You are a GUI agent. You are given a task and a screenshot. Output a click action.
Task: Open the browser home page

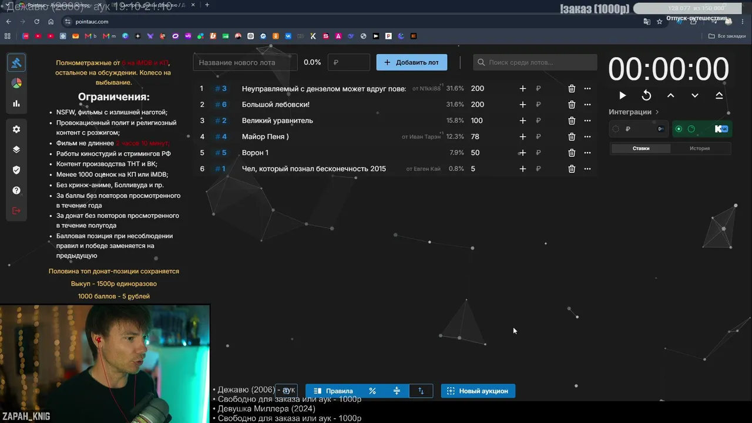[51, 22]
